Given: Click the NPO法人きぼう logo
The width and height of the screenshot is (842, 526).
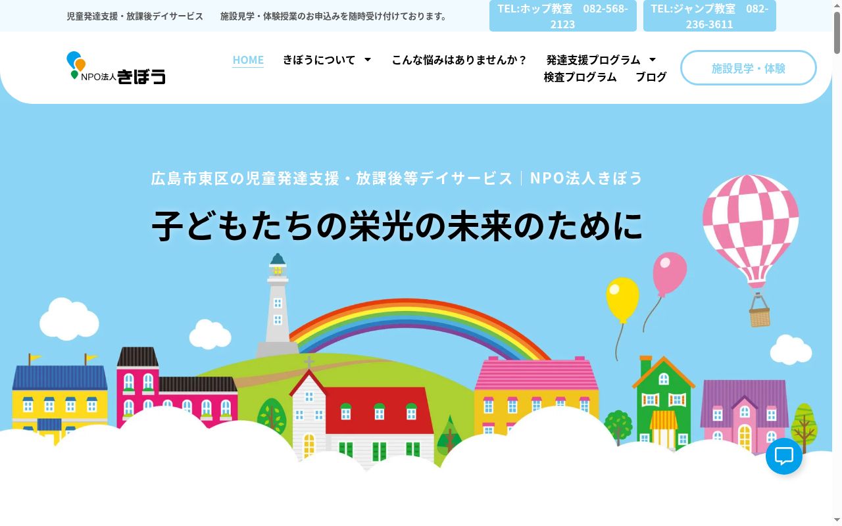Looking at the screenshot, I should [x=116, y=68].
